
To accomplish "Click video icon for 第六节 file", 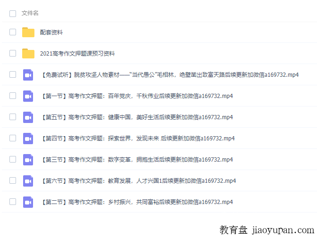I will (28, 181).
